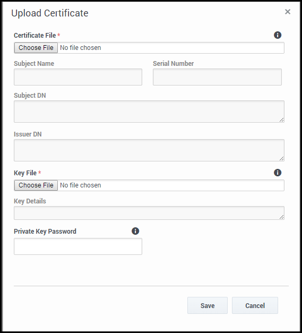Click the Certificate File info icon

(x=278, y=35)
